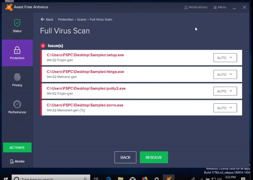Select the putty2.exe file path

coord(86,88)
